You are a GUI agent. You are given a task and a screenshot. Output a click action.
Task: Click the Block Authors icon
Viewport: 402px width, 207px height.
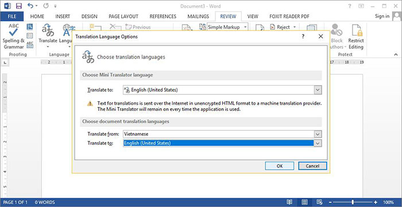(337, 30)
